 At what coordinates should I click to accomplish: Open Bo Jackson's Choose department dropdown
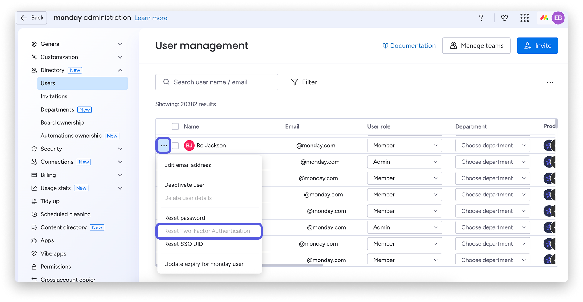tap(493, 146)
